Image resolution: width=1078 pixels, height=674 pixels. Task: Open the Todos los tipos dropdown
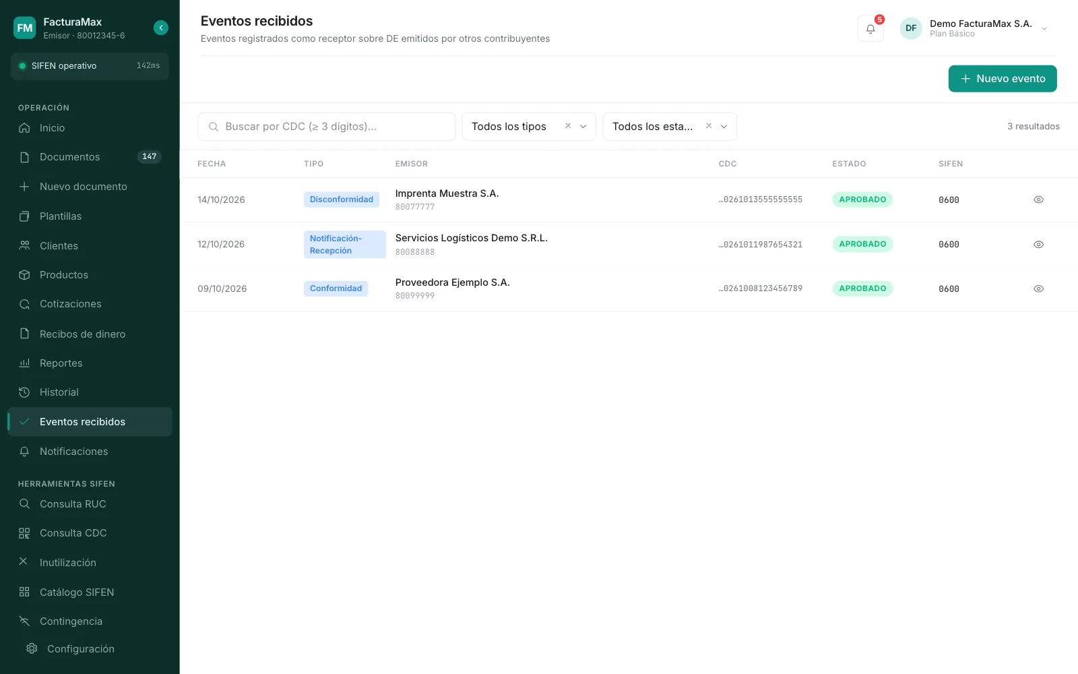coord(529,127)
